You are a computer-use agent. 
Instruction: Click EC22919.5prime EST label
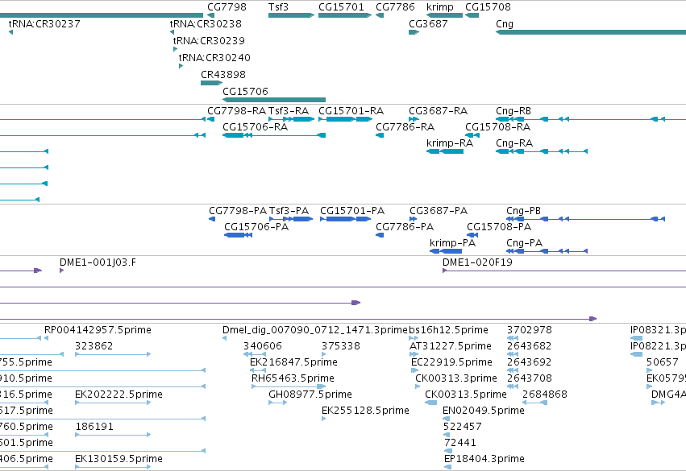(451, 362)
